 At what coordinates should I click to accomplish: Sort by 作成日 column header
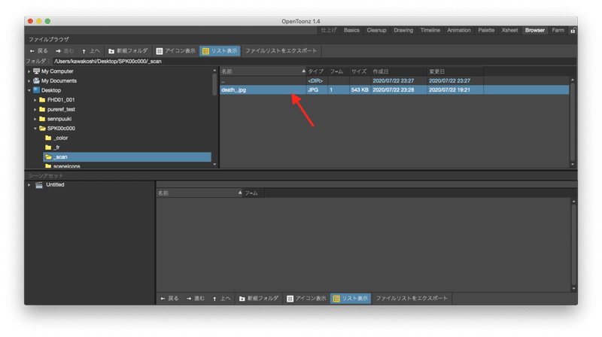point(399,71)
